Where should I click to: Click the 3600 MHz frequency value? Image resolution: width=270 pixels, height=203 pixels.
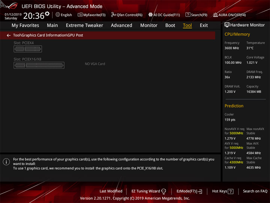[232, 48]
